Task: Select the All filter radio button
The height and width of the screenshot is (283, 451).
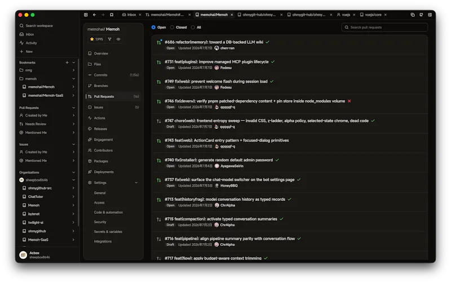Action: coord(193,27)
